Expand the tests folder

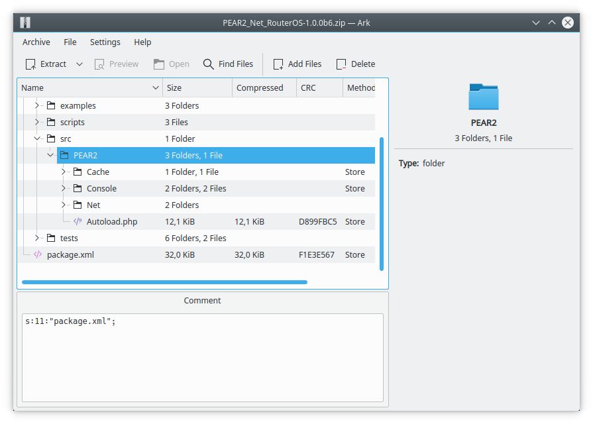[38, 238]
